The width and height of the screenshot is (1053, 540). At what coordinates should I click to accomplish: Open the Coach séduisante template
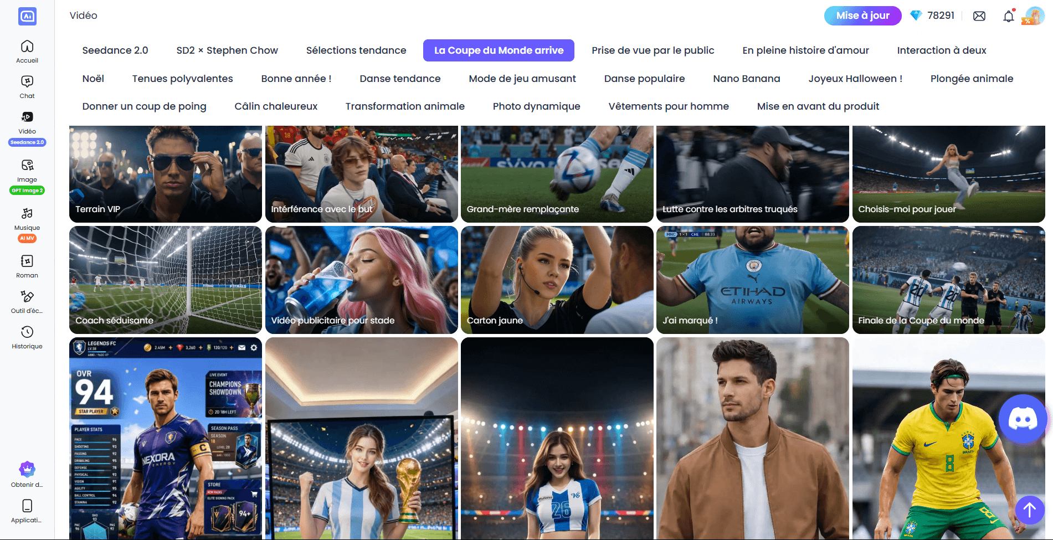pos(166,280)
